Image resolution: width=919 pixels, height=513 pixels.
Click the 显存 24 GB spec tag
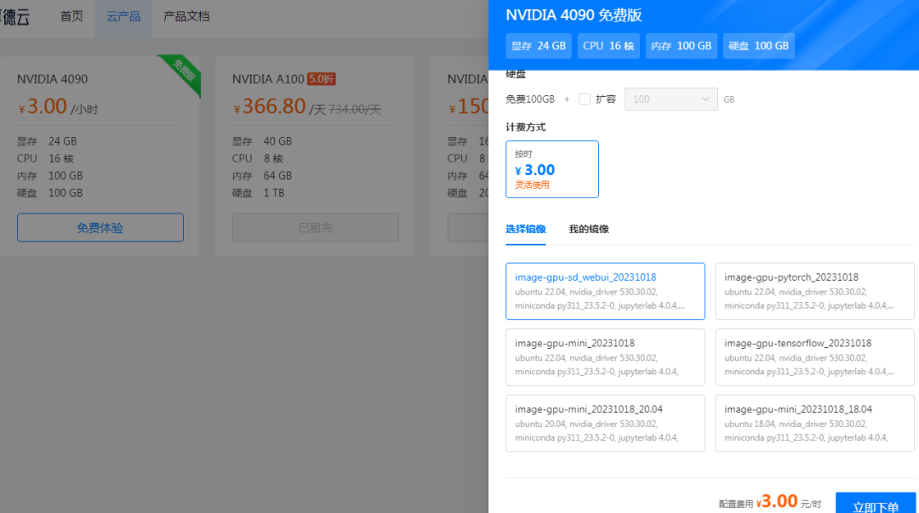539,46
